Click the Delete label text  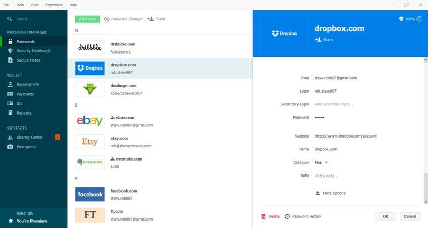[x=274, y=216]
